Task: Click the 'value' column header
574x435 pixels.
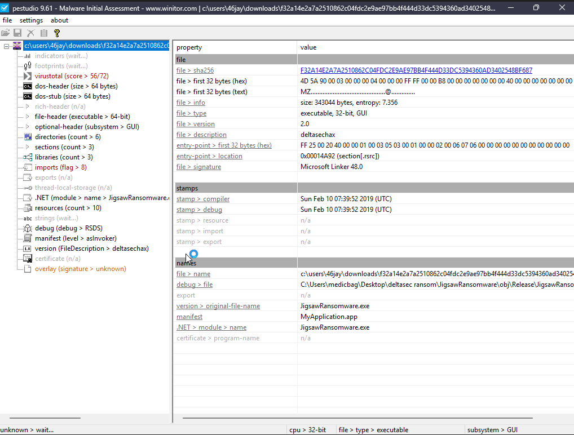Action: [308, 47]
